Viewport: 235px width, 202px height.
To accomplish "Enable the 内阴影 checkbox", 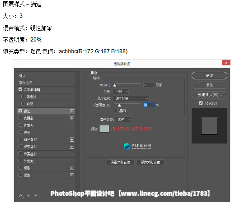I will click(20, 118).
